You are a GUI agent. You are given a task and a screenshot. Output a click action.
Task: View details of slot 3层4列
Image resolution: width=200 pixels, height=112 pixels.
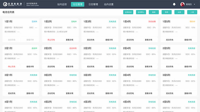tap(148, 93)
